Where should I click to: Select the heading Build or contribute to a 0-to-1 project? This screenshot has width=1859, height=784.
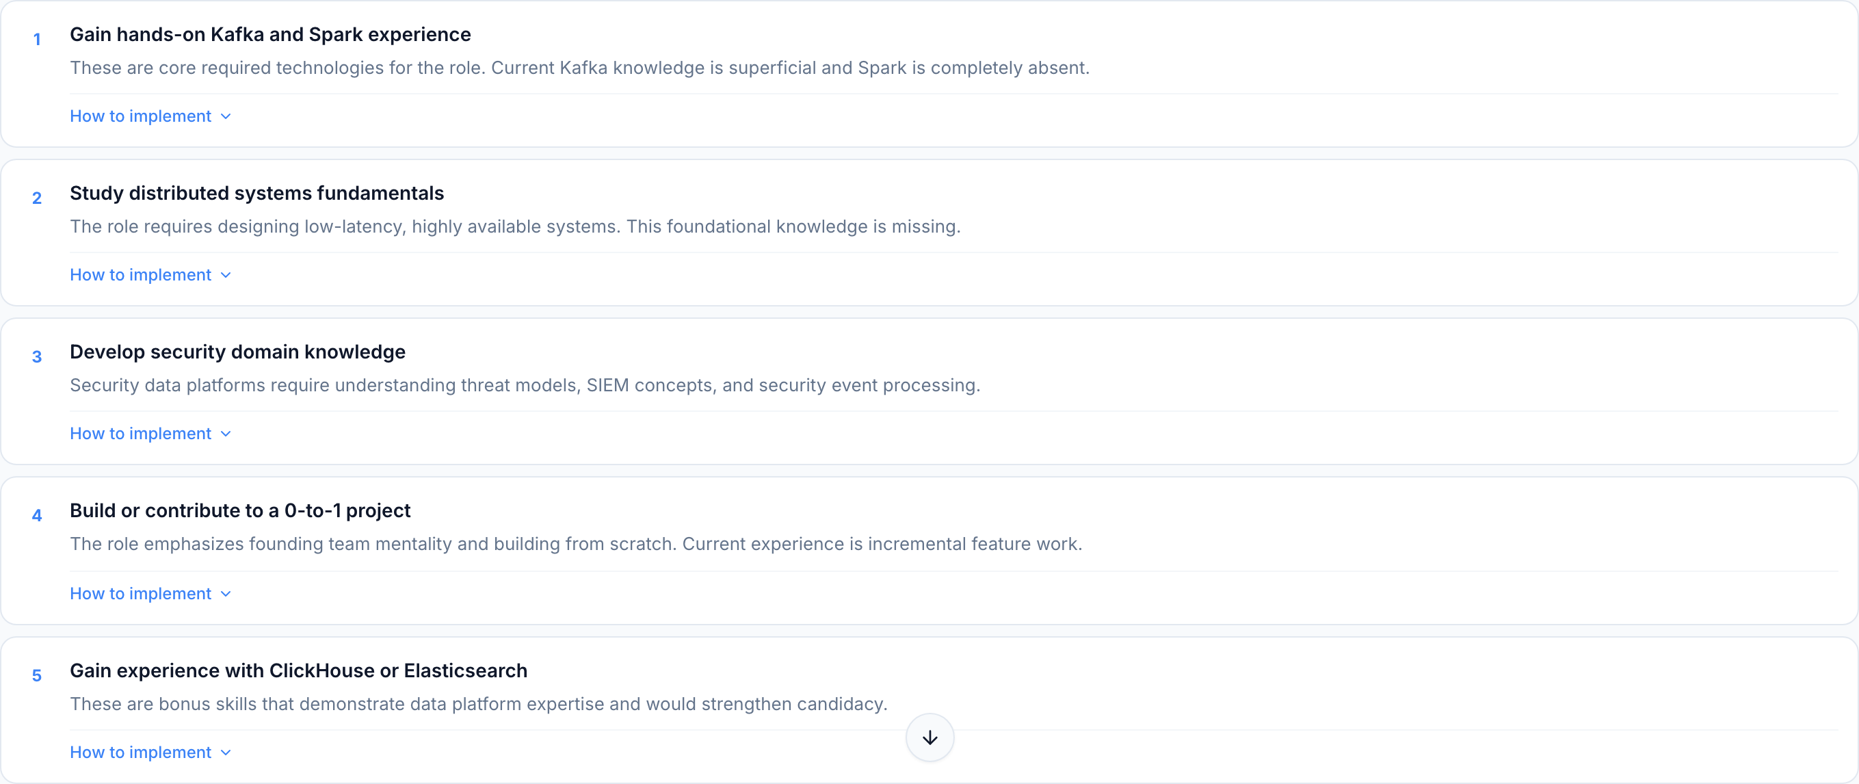(239, 510)
